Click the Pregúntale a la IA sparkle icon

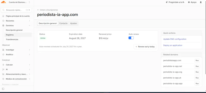(167, 2)
